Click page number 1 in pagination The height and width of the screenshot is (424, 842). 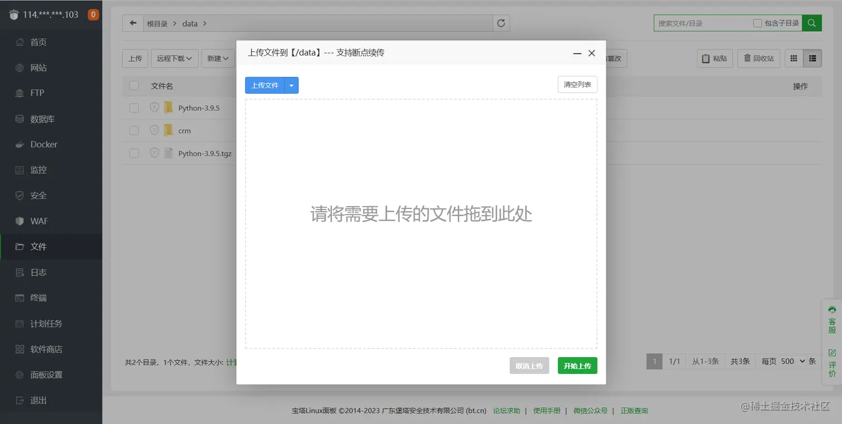pyautogui.click(x=654, y=361)
